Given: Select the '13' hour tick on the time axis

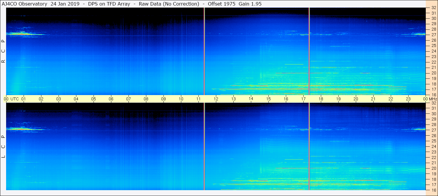Looking at the screenshot, I should click(x=233, y=99).
